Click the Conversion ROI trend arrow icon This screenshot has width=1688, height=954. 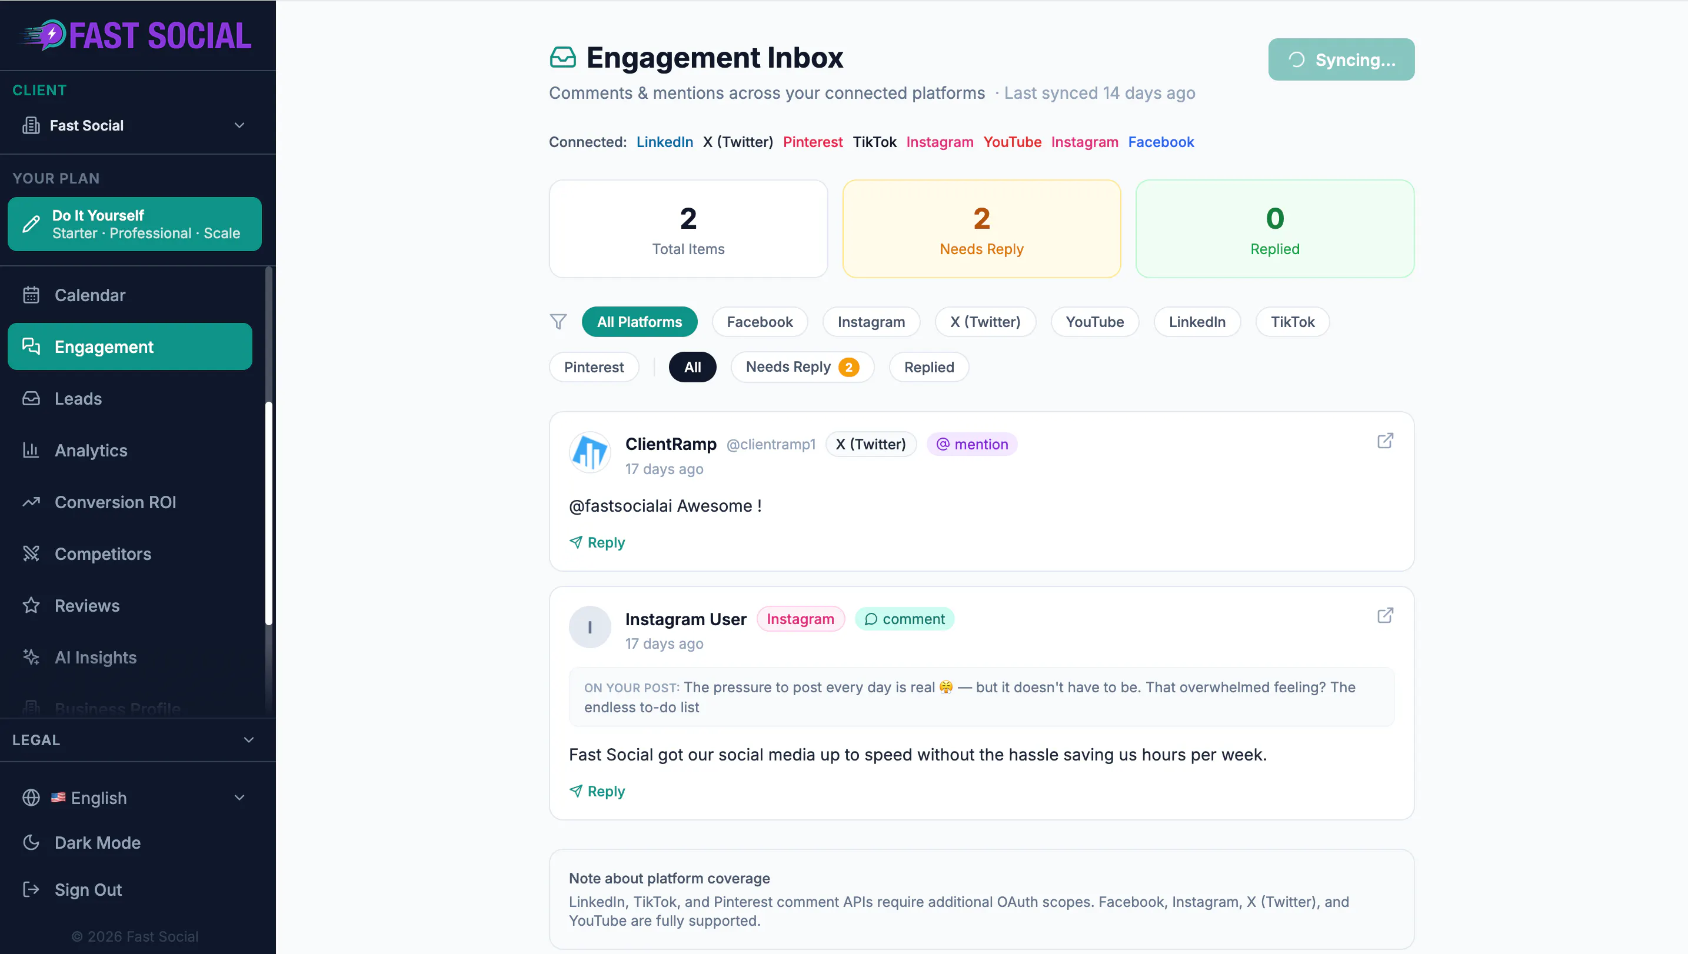pos(31,502)
